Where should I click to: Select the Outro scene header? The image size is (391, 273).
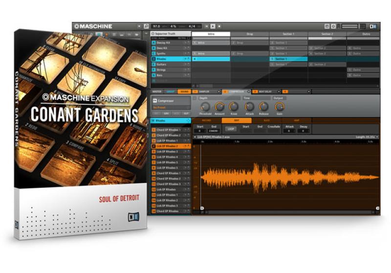pos(364,34)
